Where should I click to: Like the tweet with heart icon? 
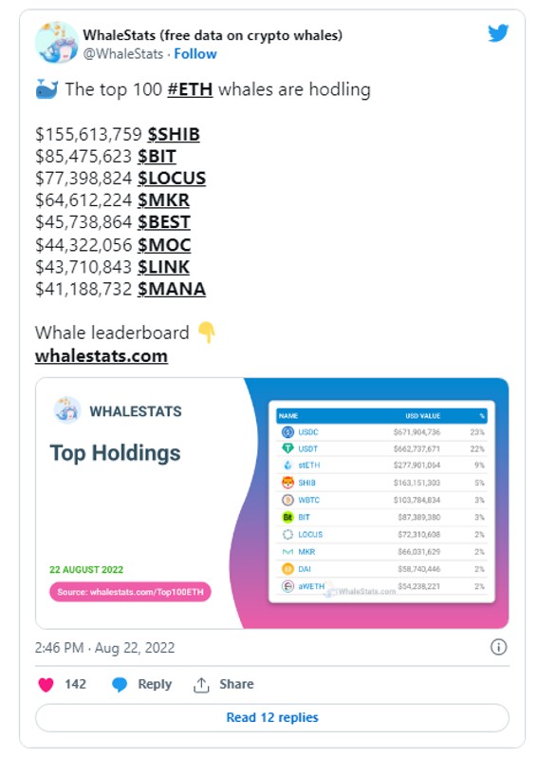pyautogui.click(x=46, y=684)
